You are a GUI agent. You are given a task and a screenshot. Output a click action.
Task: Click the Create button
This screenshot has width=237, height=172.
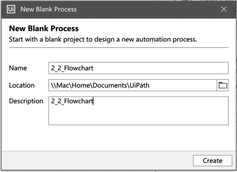tap(213, 161)
